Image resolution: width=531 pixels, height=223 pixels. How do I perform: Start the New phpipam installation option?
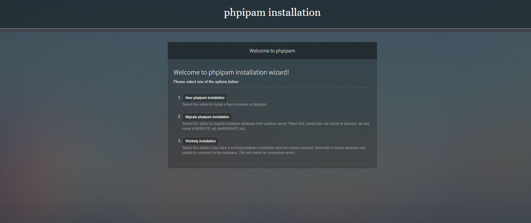click(205, 98)
